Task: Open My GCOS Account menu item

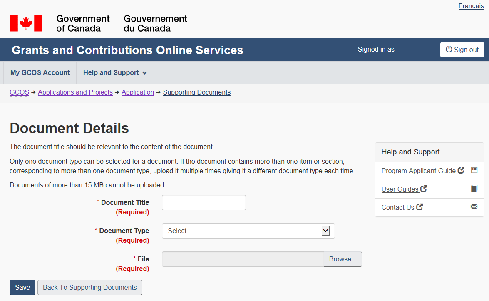Action: [40, 72]
